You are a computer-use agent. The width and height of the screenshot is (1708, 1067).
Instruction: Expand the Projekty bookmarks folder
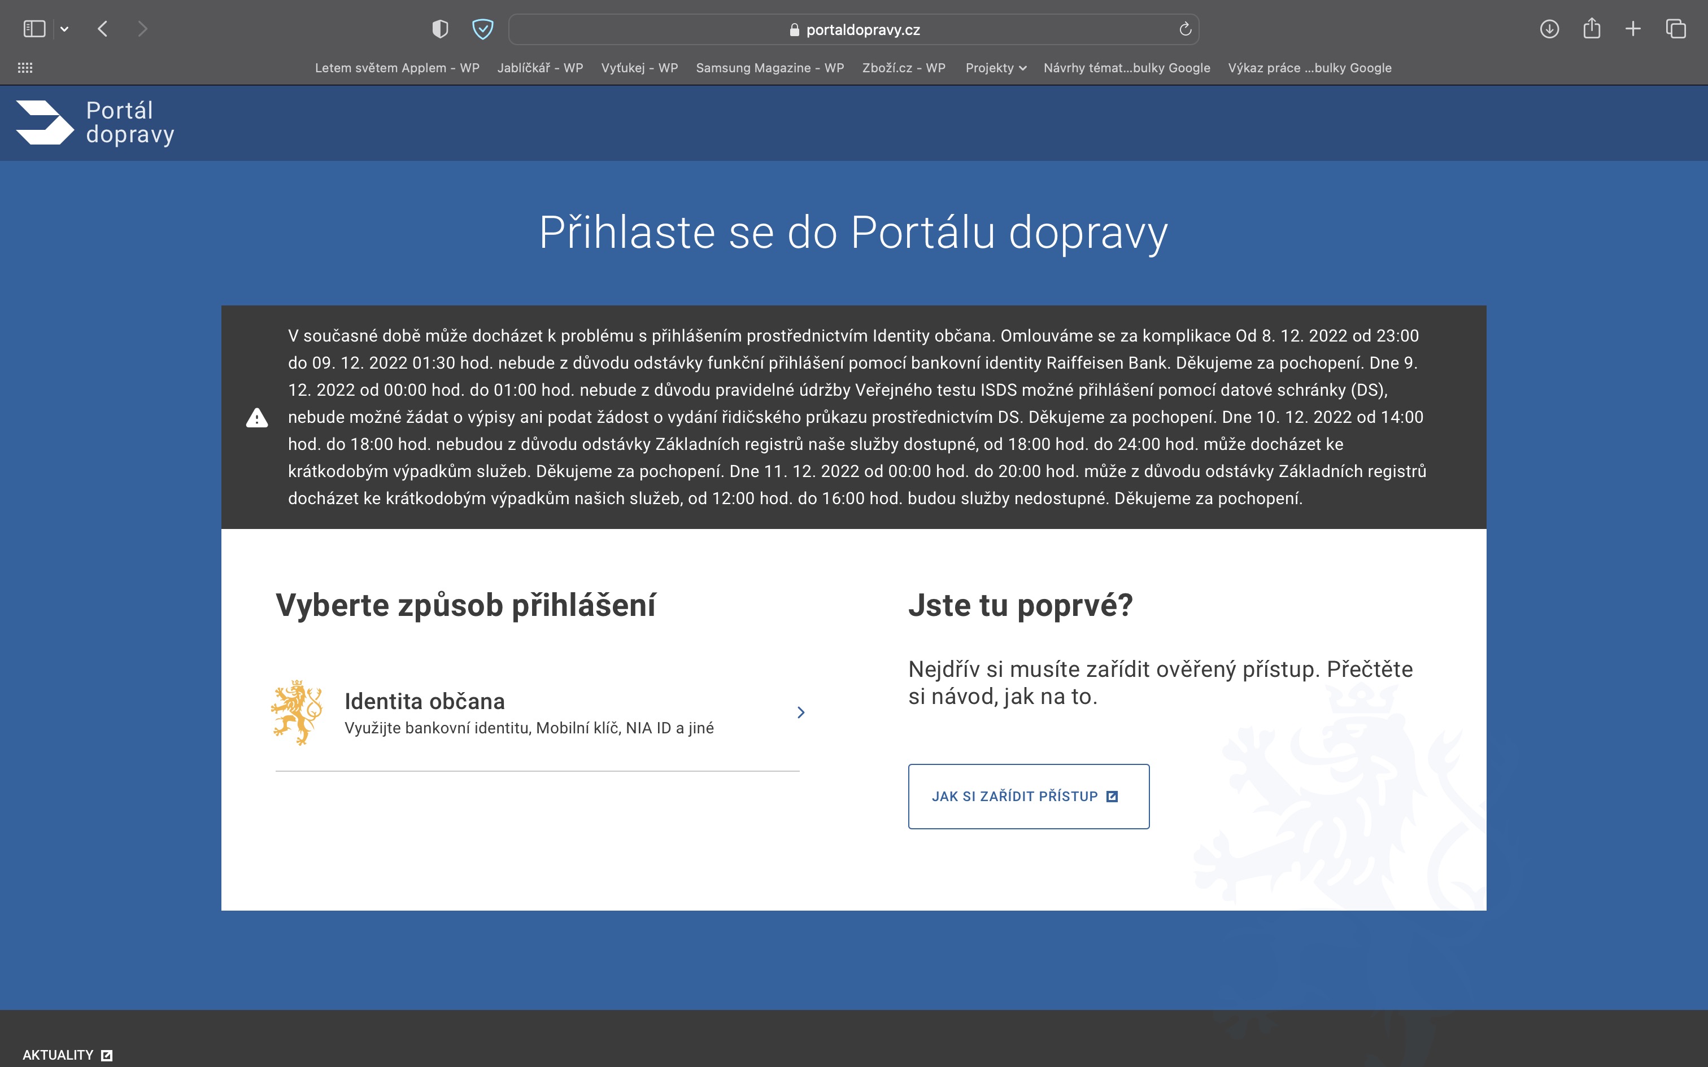click(x=995, y=68)
